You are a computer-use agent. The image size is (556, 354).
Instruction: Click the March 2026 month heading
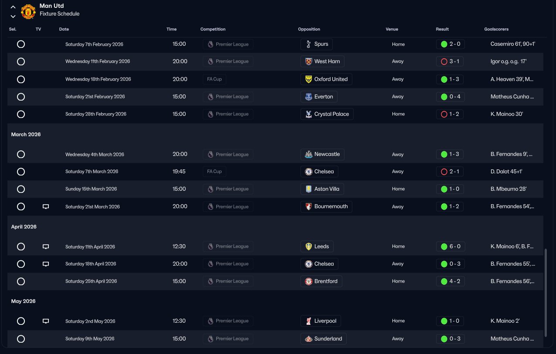(26, 135)
